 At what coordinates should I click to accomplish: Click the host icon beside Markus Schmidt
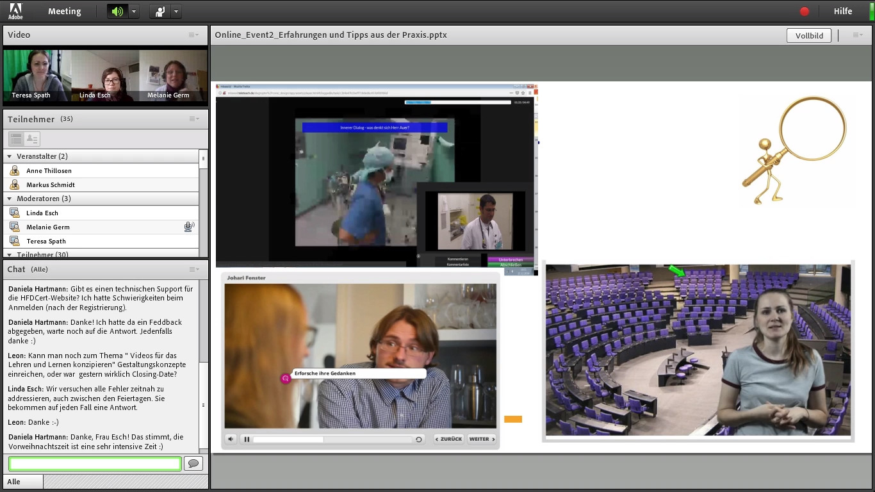(14, 184)
